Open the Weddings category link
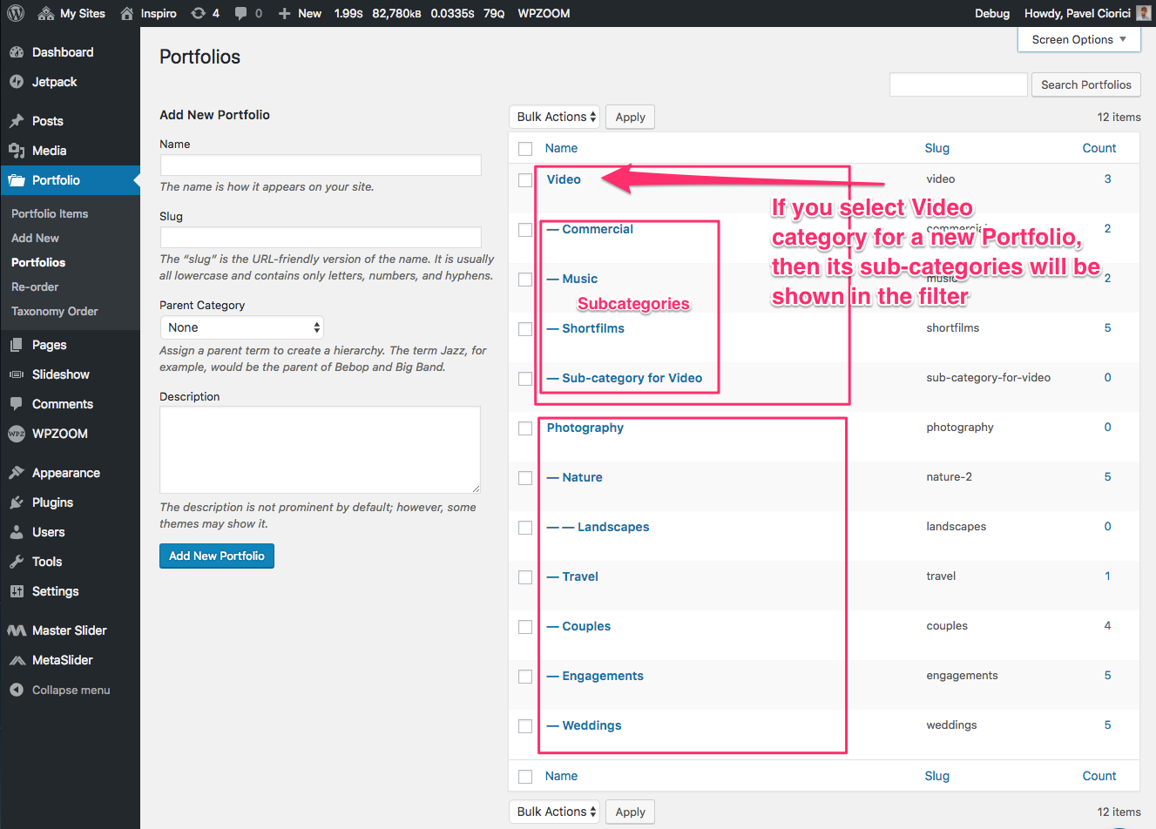The image size is (1156, 829). (x=592, y=725)
